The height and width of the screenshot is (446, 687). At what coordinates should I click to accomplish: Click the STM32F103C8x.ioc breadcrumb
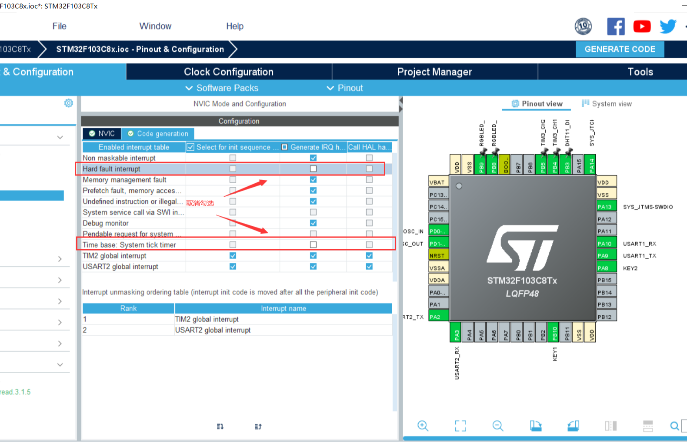pos(140,49)
